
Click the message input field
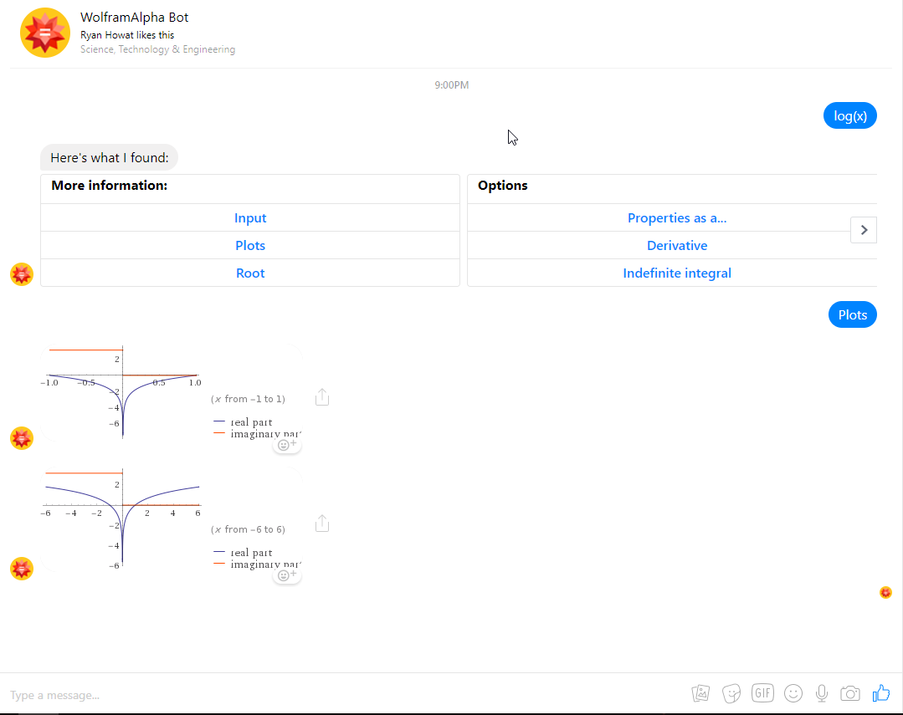click(x=346, y=695)
